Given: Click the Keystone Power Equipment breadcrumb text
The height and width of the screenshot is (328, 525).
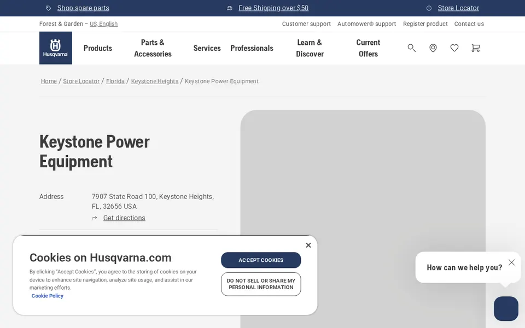Looking at the screenshot, I should coord(221,81).
